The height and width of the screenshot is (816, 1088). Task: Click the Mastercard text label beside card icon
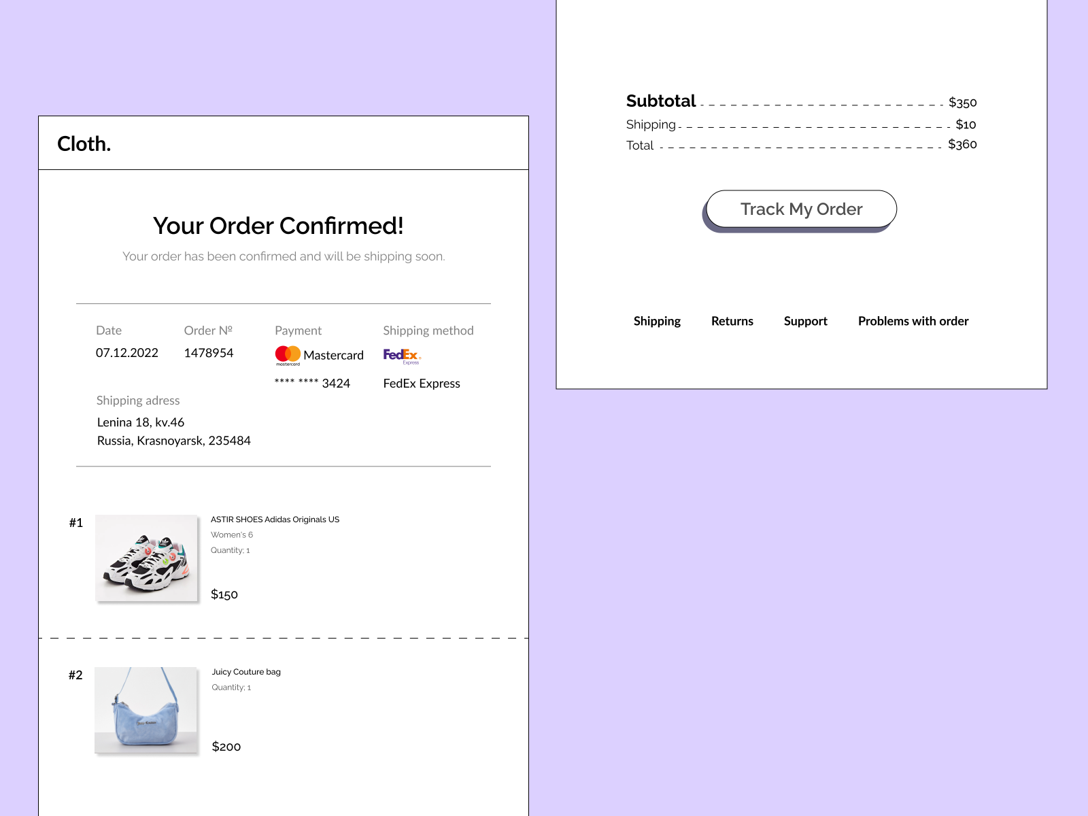click(334, 355)
